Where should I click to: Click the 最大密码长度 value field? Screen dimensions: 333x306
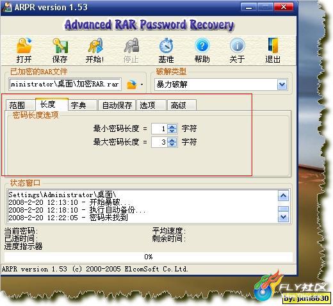(x=159, y=142)
